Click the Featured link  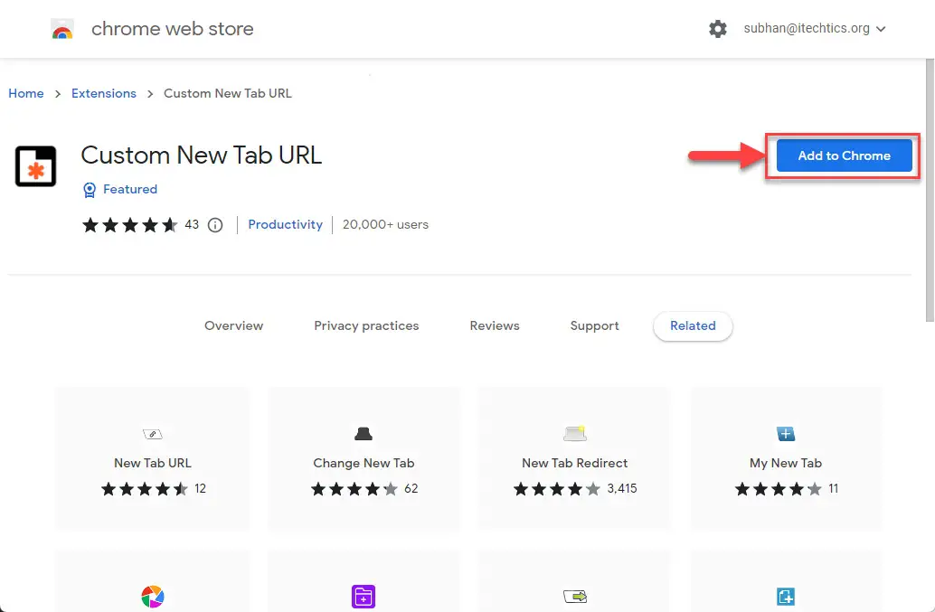[x=130, y=190]
